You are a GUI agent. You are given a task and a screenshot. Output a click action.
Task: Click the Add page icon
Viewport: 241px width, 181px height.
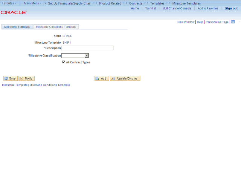tap(97, 78)
